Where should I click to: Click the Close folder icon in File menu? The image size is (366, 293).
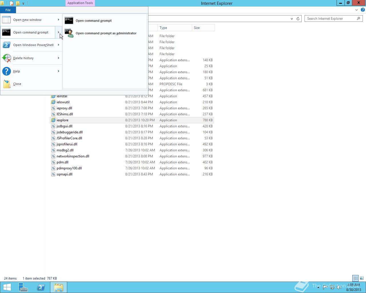[7, 84]
